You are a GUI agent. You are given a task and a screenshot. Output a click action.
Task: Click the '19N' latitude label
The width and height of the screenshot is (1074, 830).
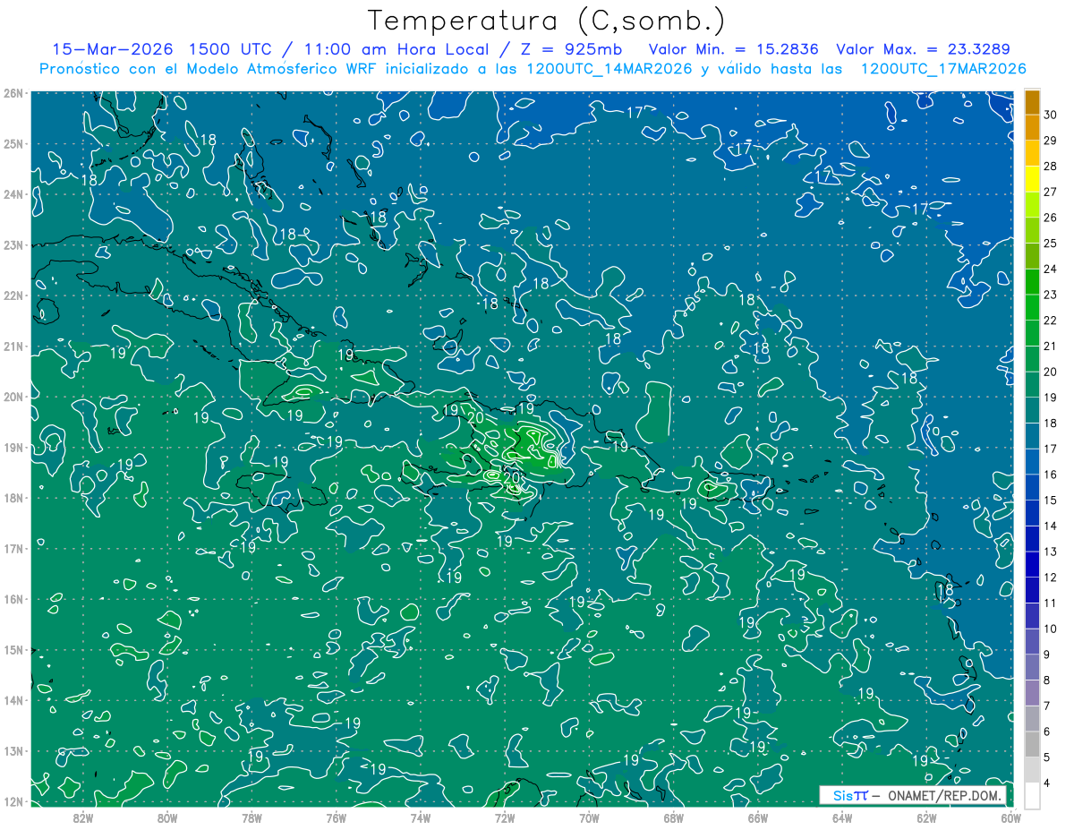click(13, 448)
